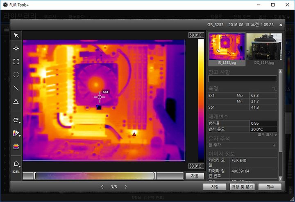The image size is (295, 202).
Task: Open the Library tab in FLIR Tools background
Action: coord(20,16)
